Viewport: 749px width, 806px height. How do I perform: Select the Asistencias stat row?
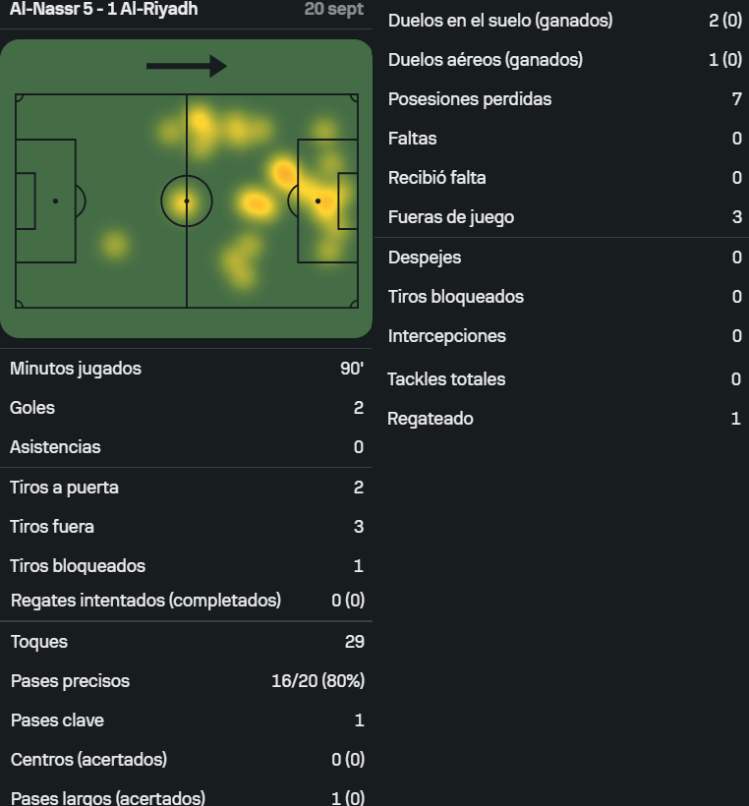coord(186,447)
